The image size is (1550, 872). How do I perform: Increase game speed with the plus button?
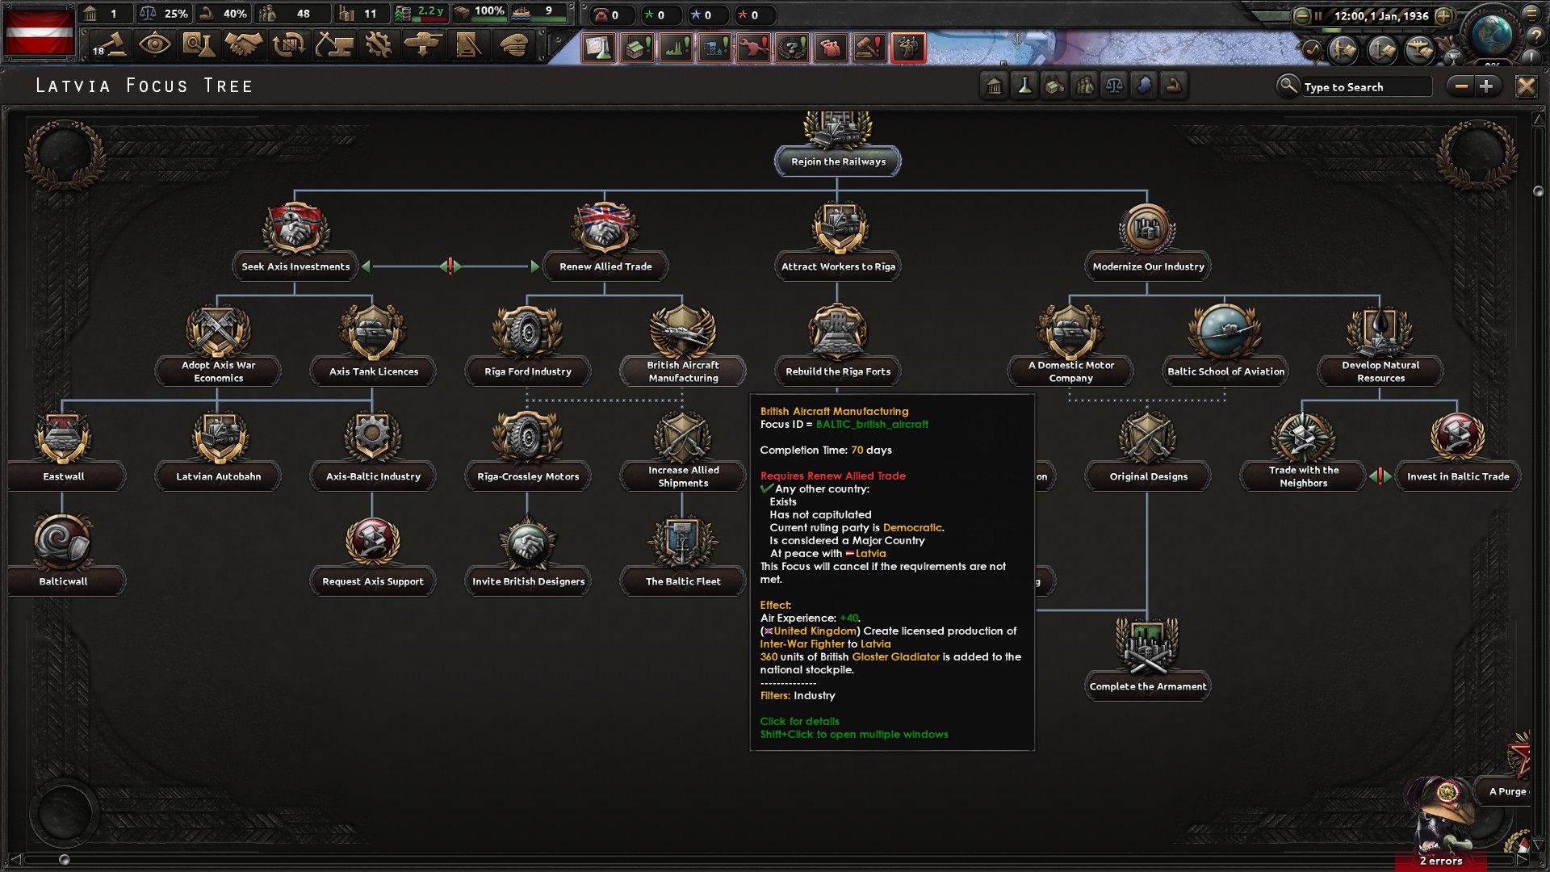(1444, 15)
